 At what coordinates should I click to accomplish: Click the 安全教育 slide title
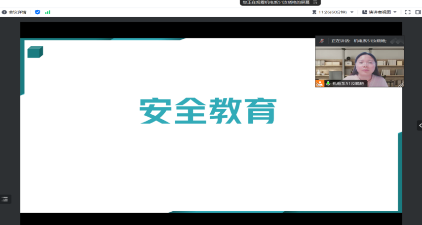click(x=207, y=111)
